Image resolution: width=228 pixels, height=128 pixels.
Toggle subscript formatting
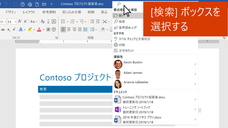coord(9,30)
